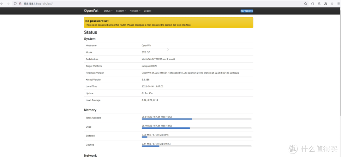Open the Network dropdown menu
This screenshot has width=341, height=157.
coord(135,11)
